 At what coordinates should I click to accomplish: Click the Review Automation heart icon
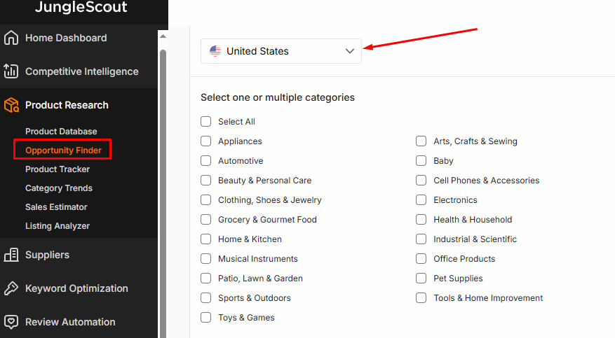click(x=11, y=322)
